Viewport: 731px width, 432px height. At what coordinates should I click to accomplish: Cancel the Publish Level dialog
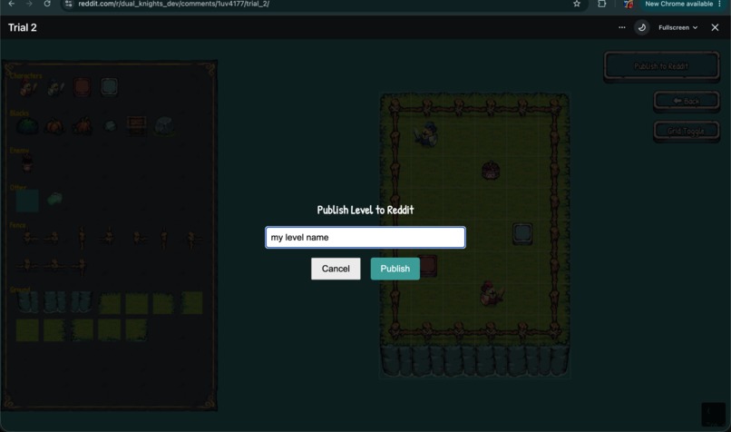(336, 269)
